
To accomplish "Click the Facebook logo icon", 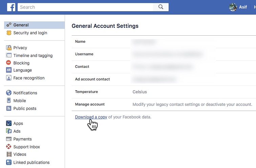I will [11, 7].
